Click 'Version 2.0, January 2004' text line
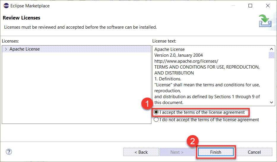The height and width of the screenshot is (162, 277). click(x=178, y=55)
